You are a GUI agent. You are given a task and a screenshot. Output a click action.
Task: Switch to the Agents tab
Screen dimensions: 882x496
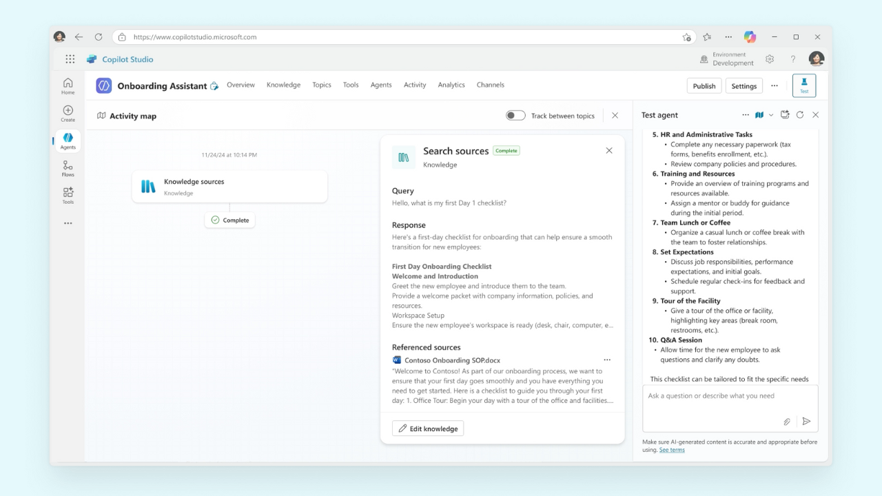[381, 85]
